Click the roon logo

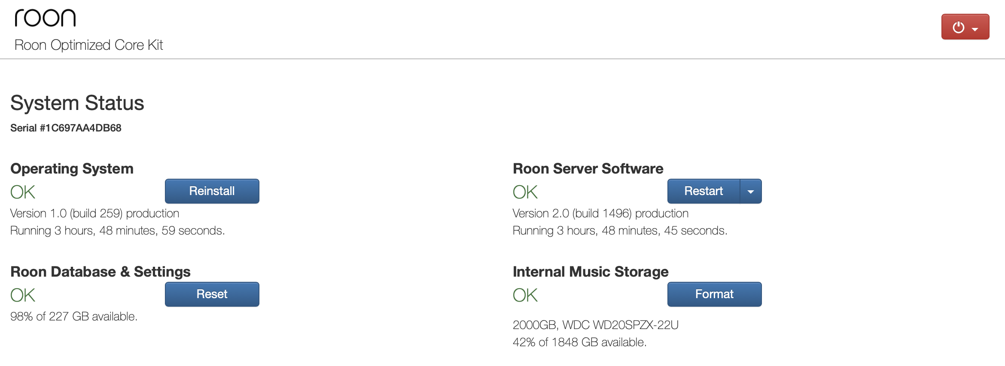[45, 18]
